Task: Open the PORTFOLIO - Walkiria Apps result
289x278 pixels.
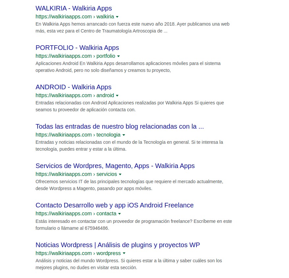Action: [x=77, y=48]
